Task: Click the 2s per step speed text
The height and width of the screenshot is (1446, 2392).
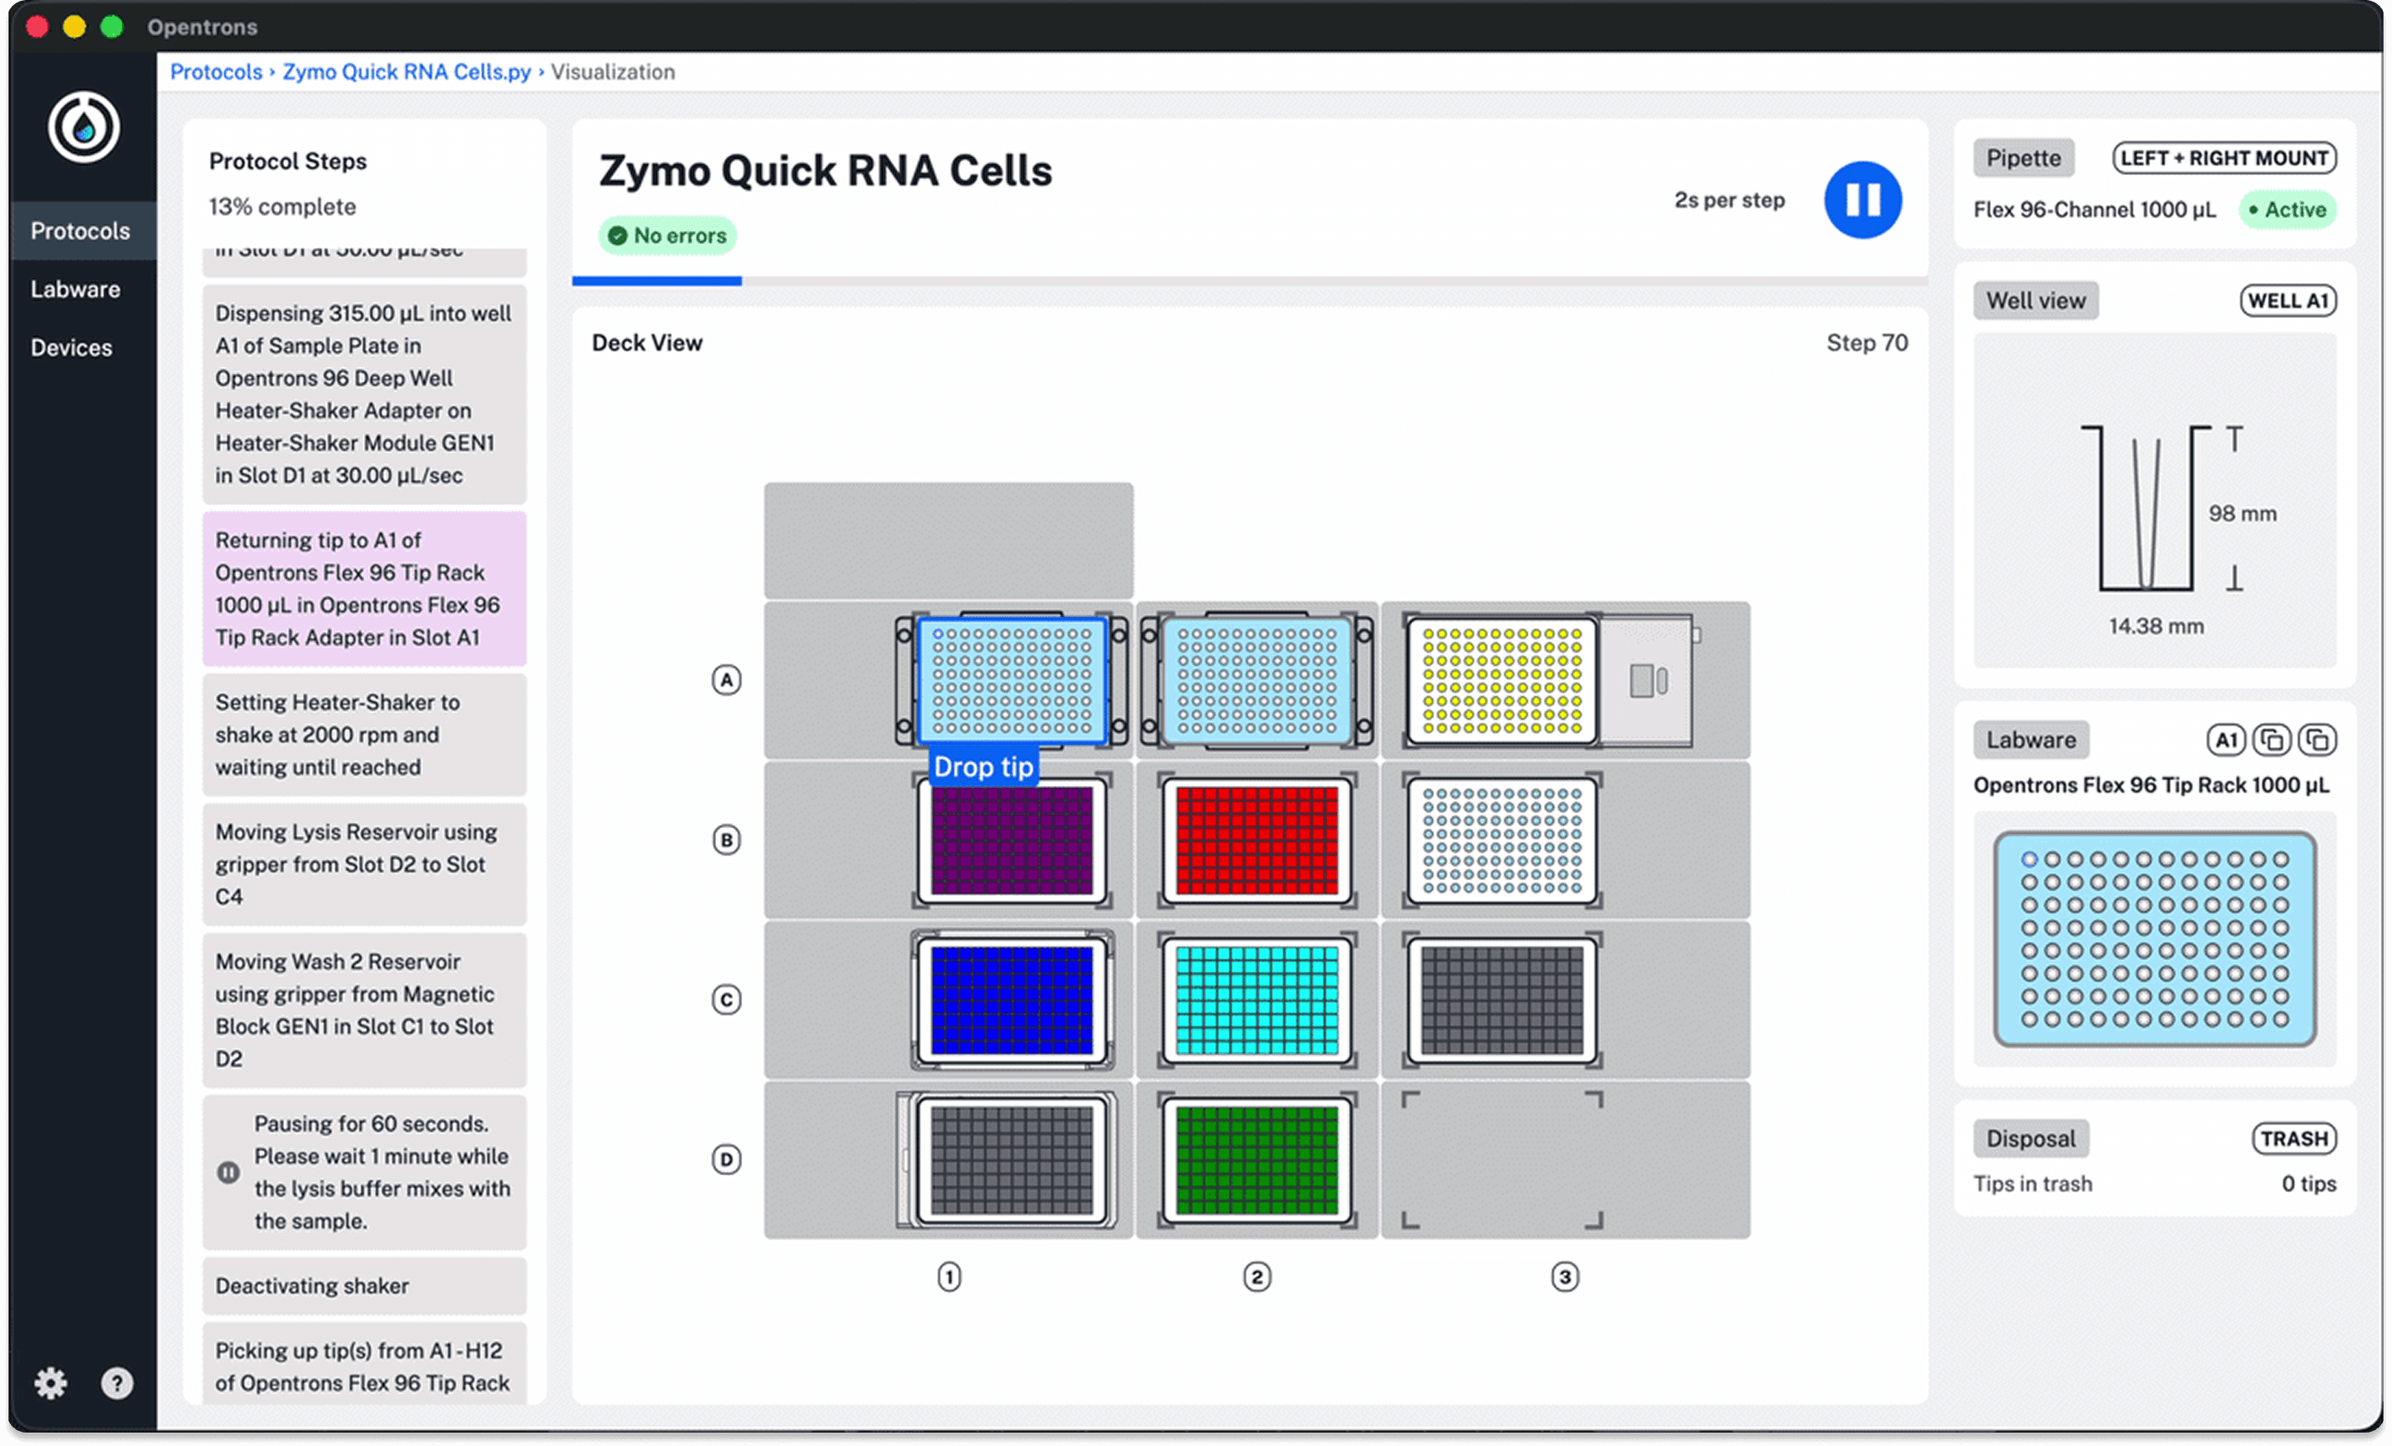Action: point(1729,200)
